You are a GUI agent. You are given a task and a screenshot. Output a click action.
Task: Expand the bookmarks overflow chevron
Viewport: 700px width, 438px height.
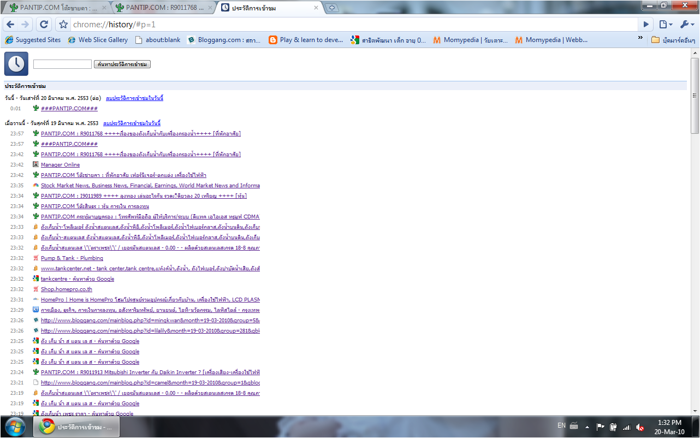pyautogui.click(x=640, y=39)
